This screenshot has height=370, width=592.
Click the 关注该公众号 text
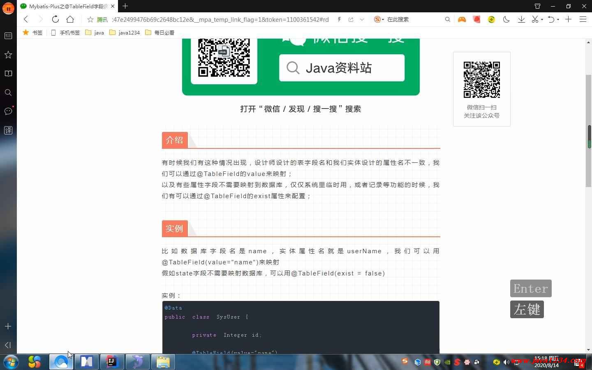click(481, 116)
